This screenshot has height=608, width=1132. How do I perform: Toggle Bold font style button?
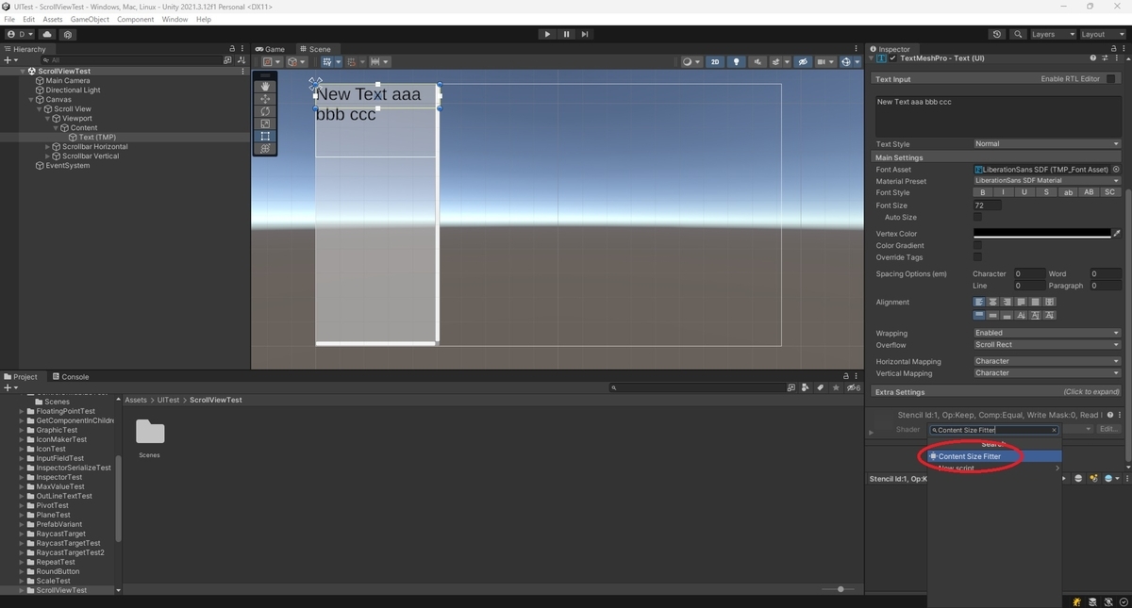(983, 192)
